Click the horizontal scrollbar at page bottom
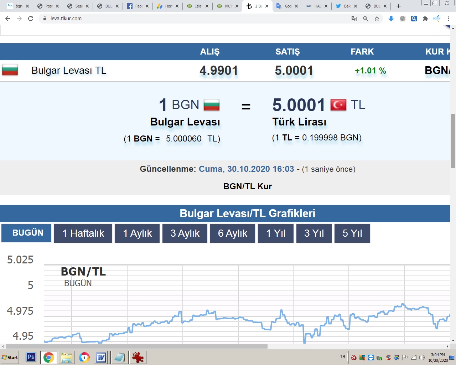 [x=135, y=346]
